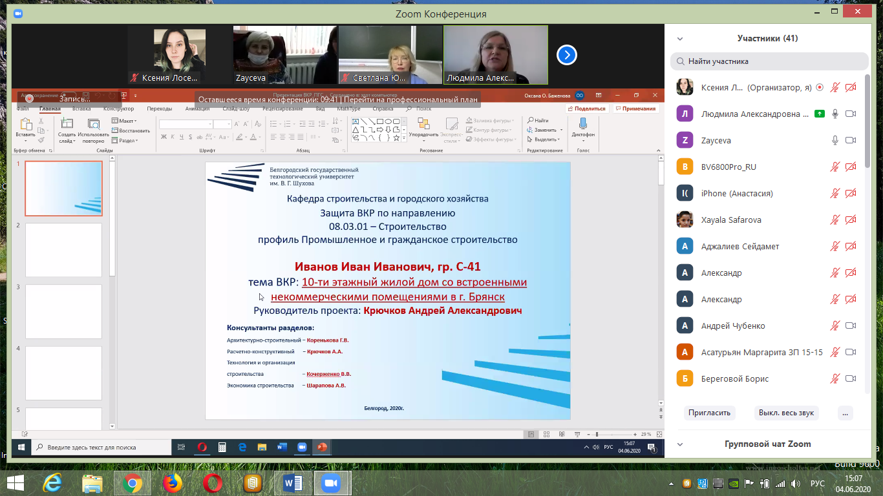Open the MathType ribbon tab
The width and height of the screenshot is (883, 496).
point(348,108)
